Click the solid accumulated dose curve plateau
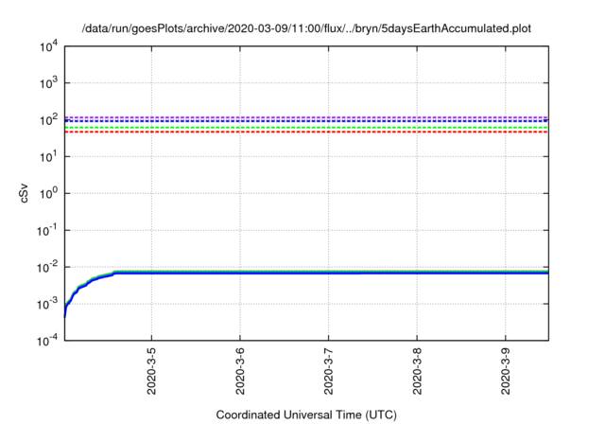Viewport: 605px width, 424px height. coord(331,273)
